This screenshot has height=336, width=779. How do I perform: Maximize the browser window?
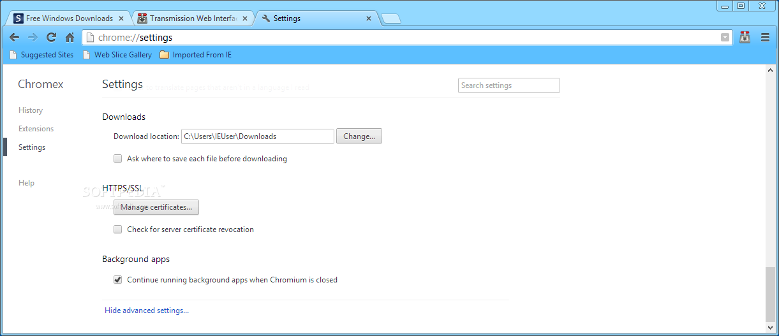[x=740, y=6]
